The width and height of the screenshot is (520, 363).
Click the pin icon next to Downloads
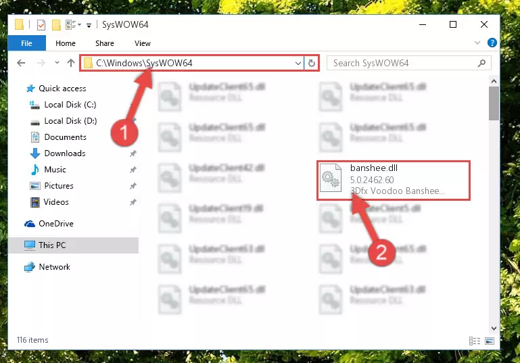133,153
